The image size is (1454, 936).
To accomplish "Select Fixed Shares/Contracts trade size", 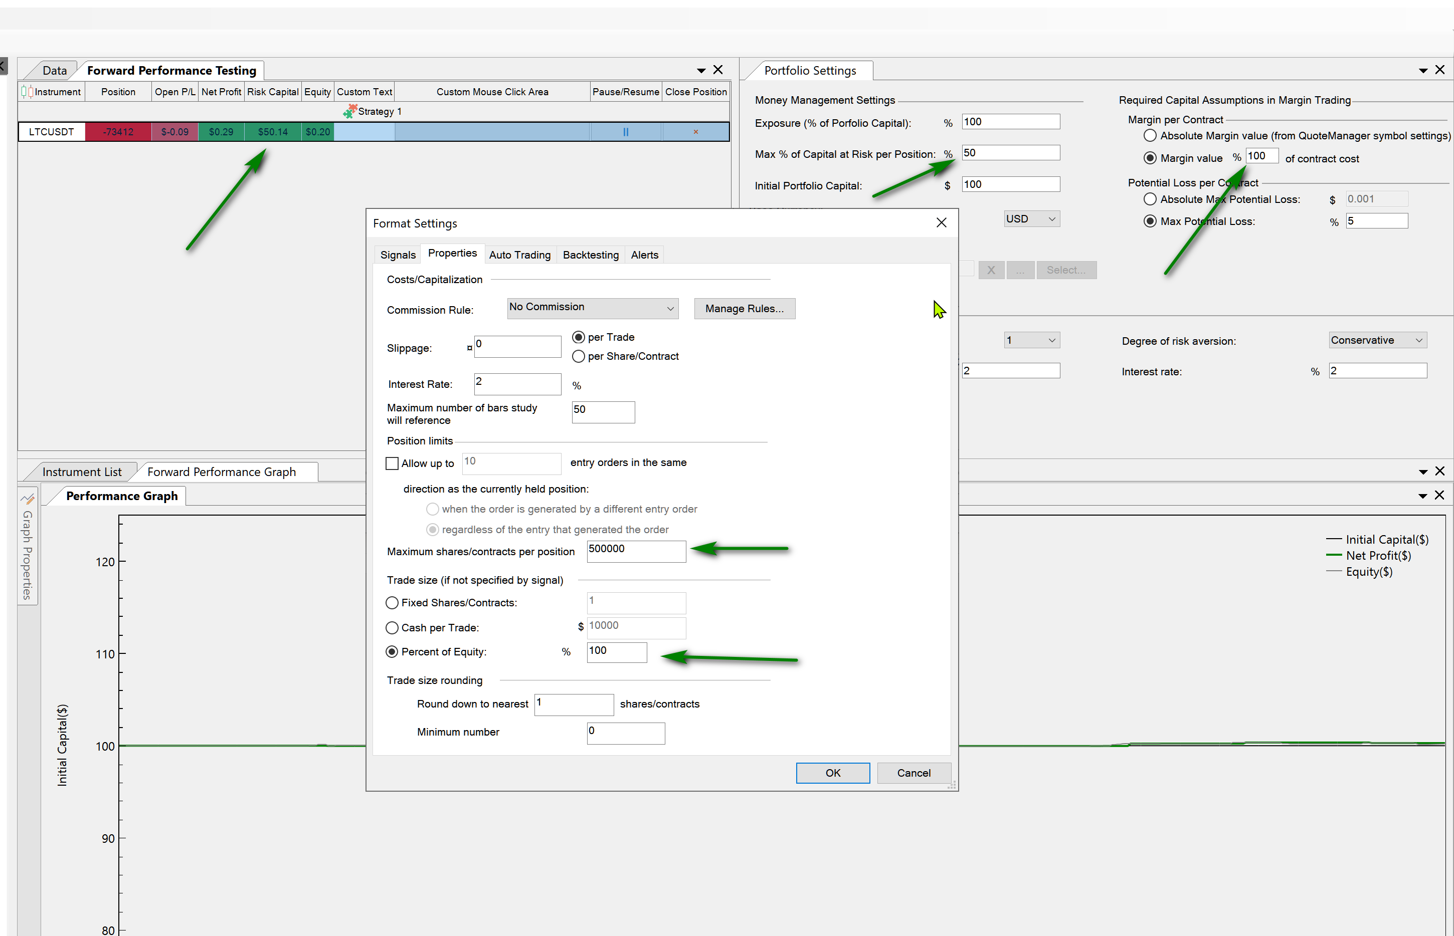I will [392, 603].
